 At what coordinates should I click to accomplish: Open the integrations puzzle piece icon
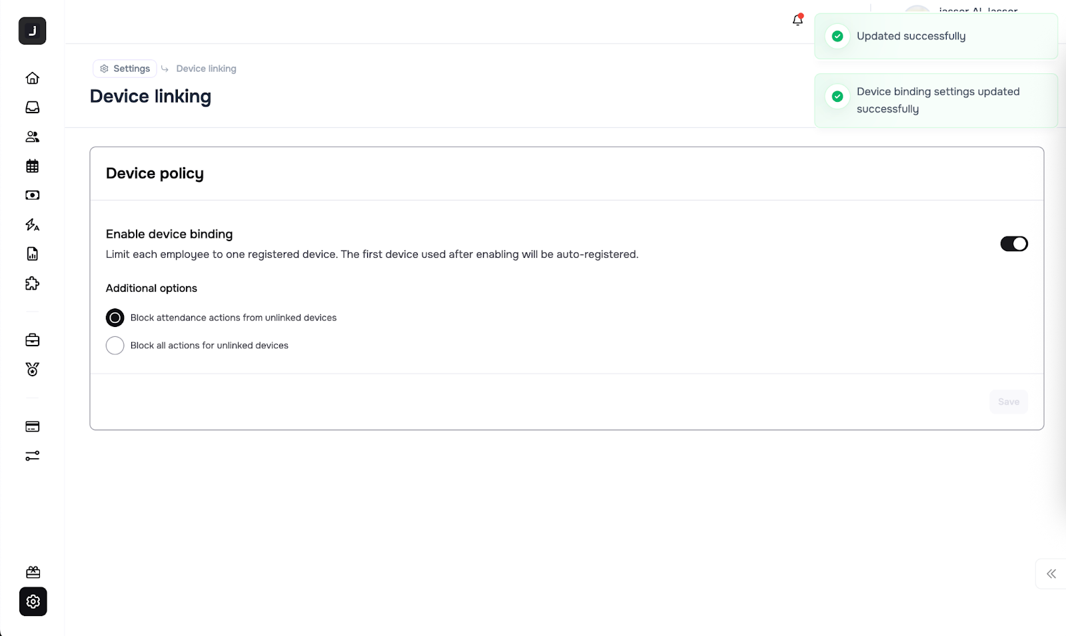point(32,283)
